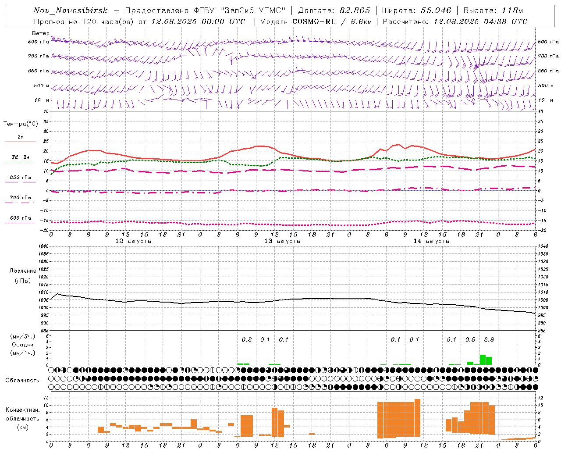Screen dimensions: 561x449
Task: Select the (мм/1ч.) precipitation unit label
Action: tap(23, 353)
